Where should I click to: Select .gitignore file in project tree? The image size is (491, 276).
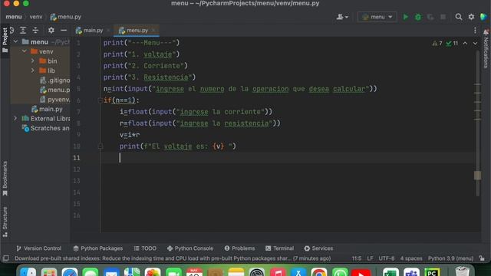coord(54,80)
